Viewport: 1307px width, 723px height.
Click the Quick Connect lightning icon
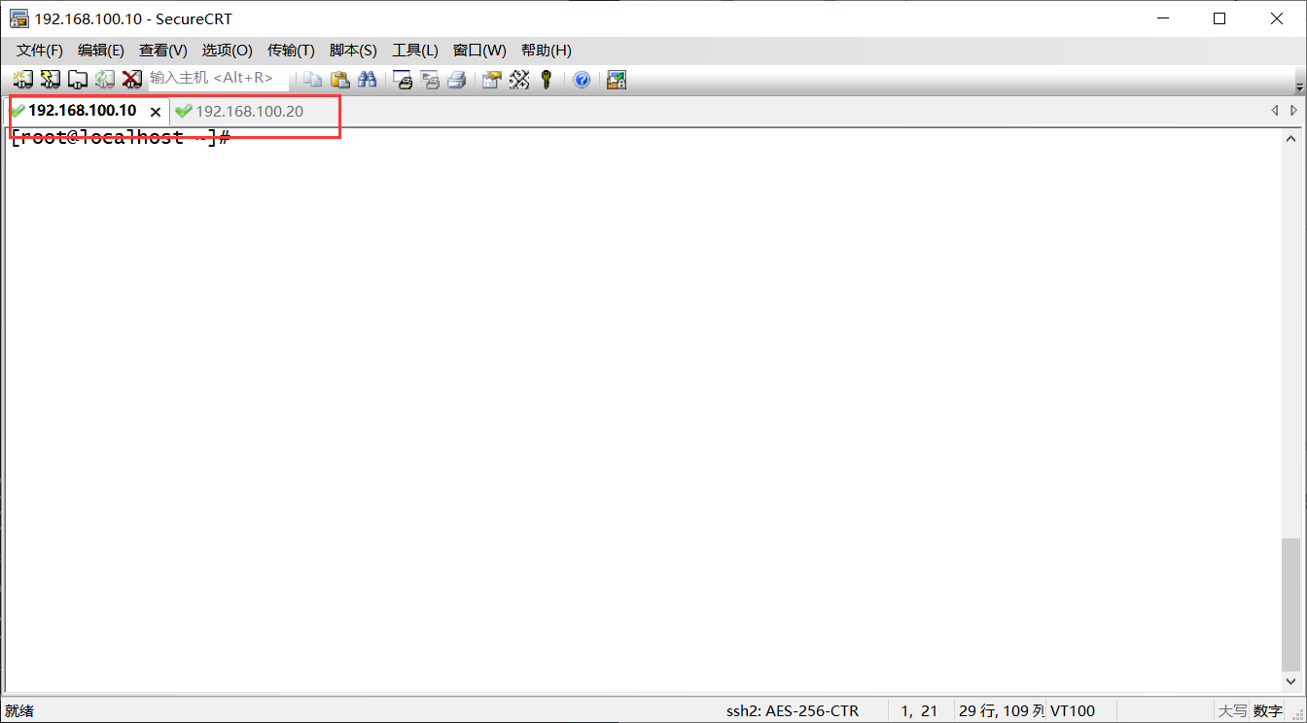pyautogui.click(x=51, y=80)
